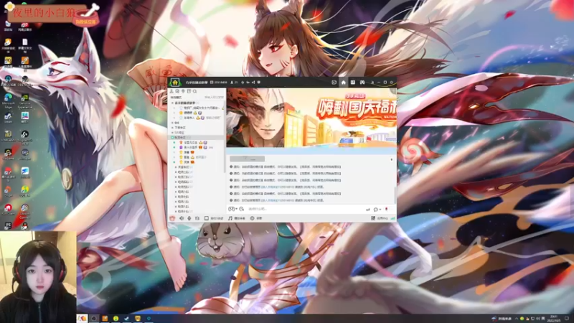Open the audio mixer sliders icon
The height and width of the screenshot is (323, 574).
coord(197,218)
